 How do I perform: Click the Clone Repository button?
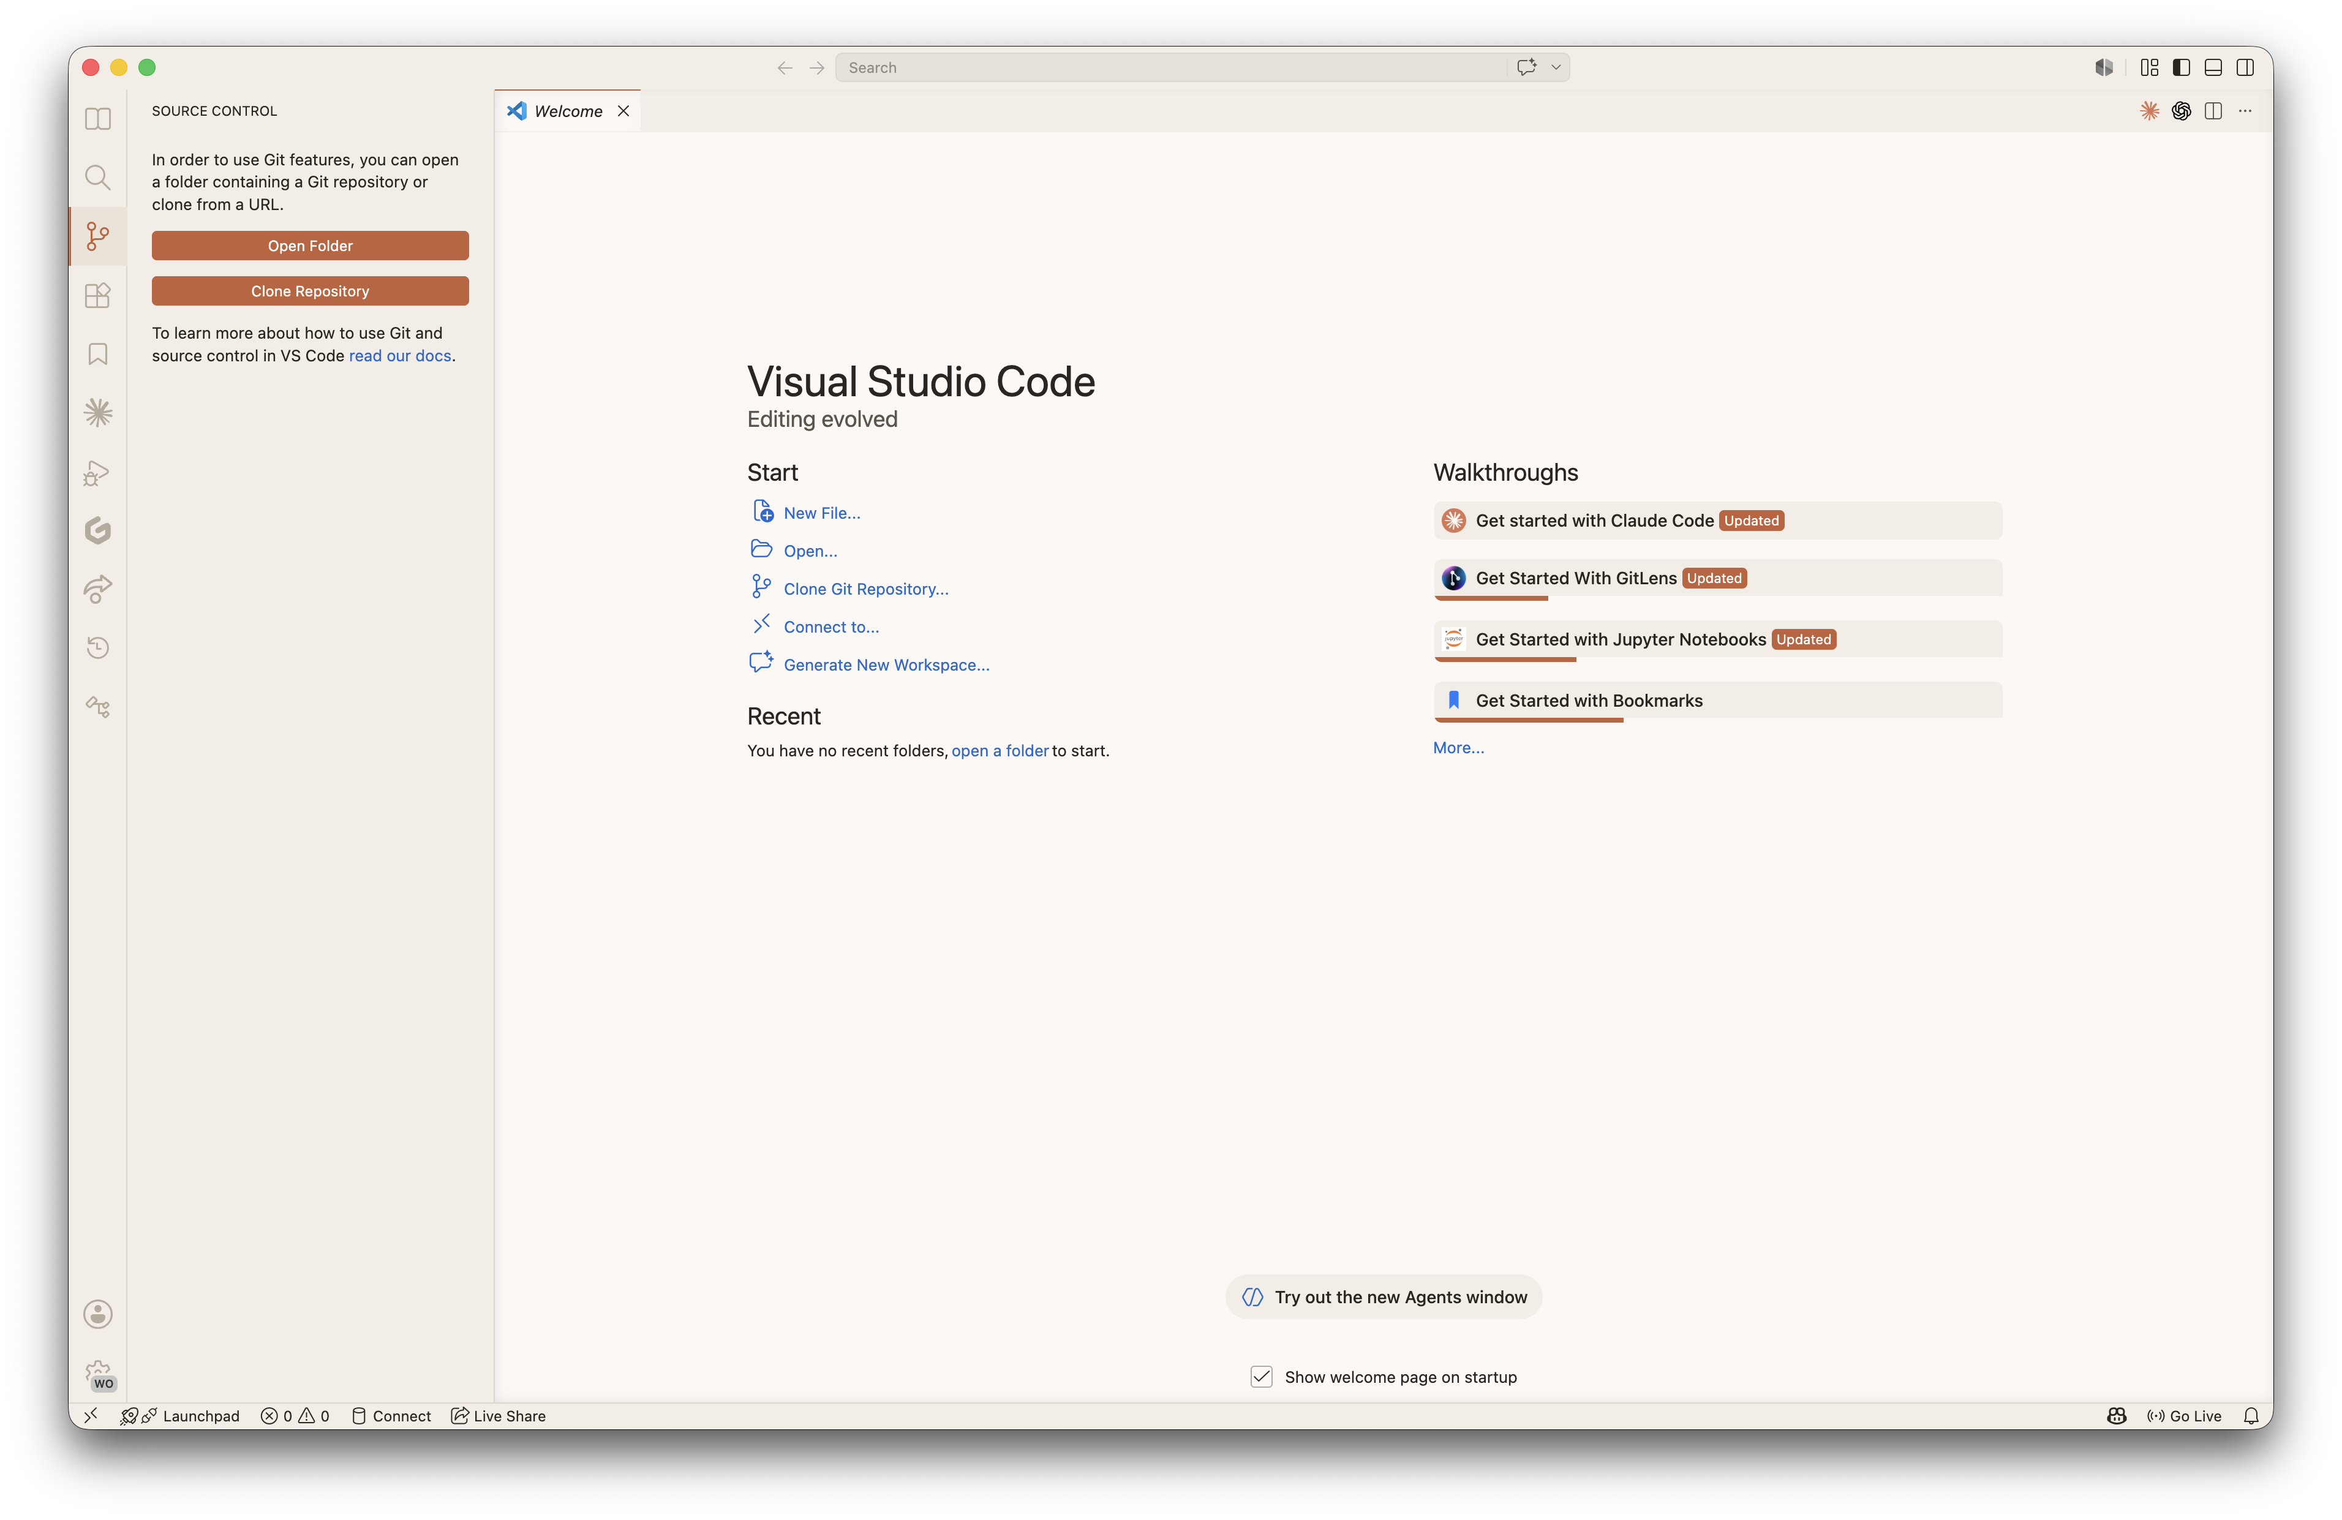click(310, 292)
